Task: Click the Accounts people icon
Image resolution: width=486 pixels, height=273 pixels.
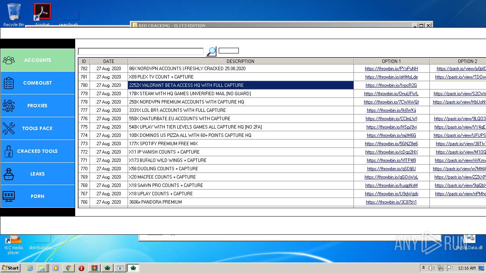Action: point(8,60)
